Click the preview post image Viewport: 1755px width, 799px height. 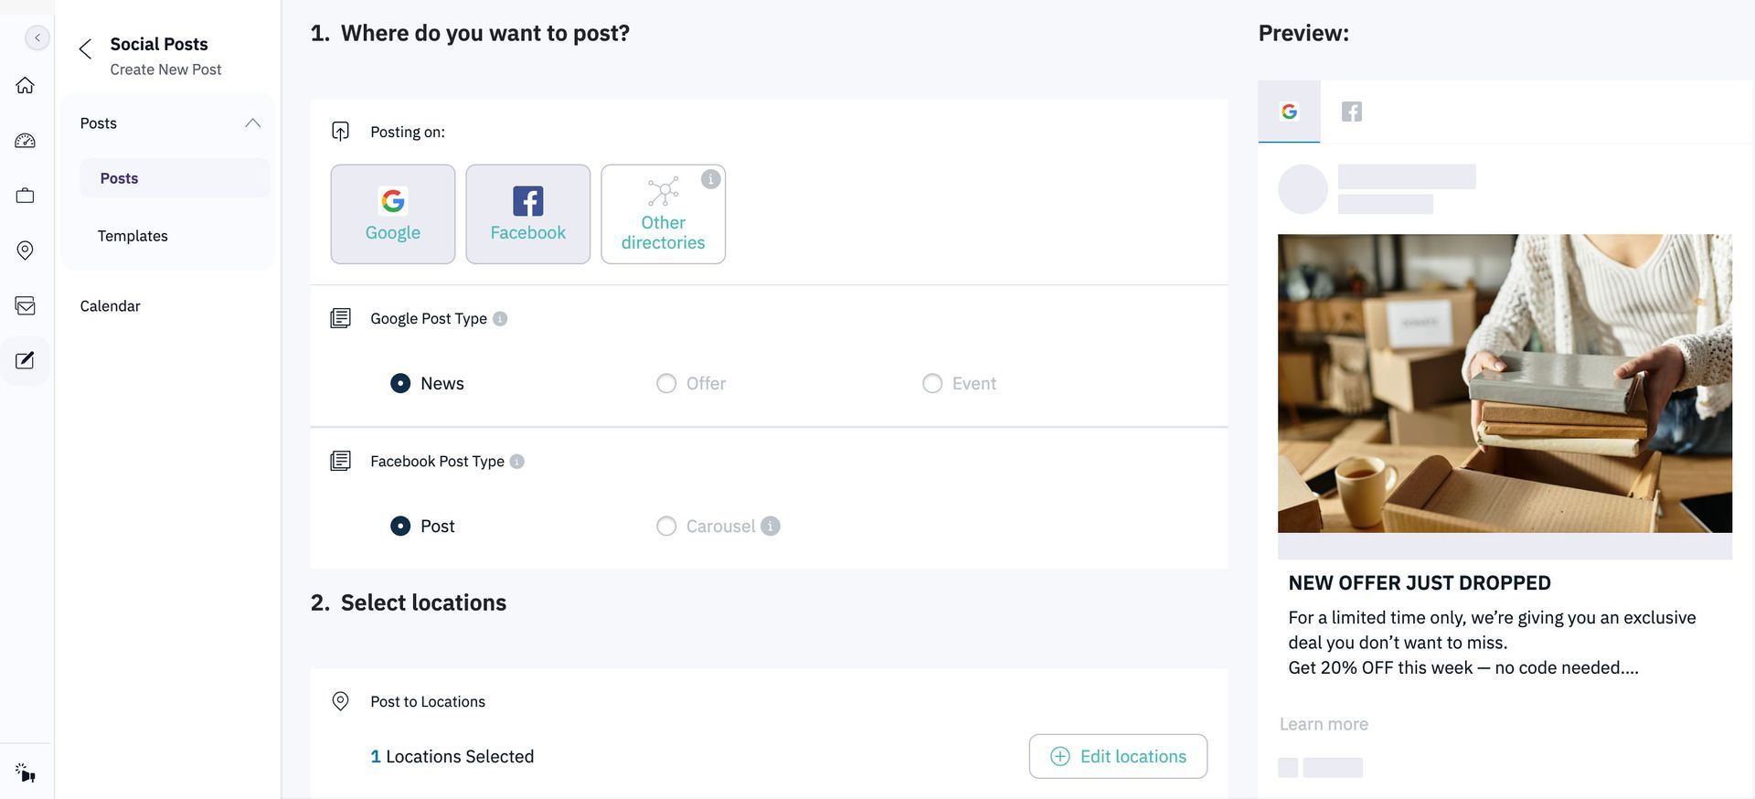pyautogui.click(x=1505, y=383)
